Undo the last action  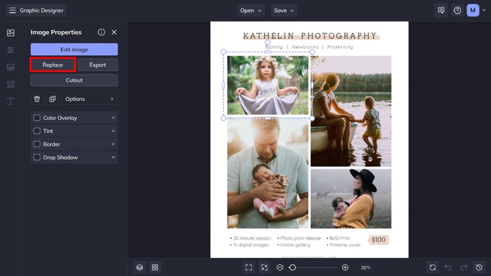(x=448, y=267)
